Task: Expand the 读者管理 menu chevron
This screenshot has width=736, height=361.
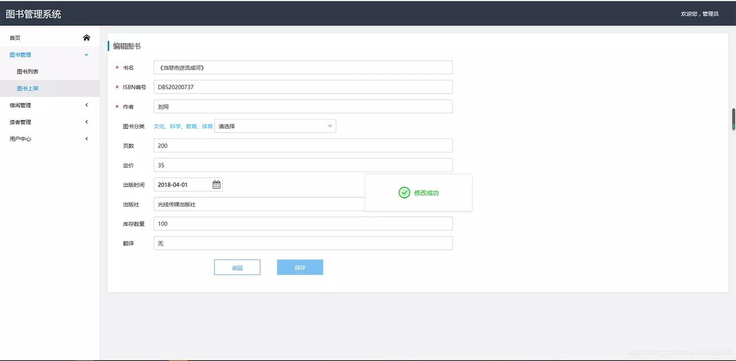Action: click(x=87, y=122)
